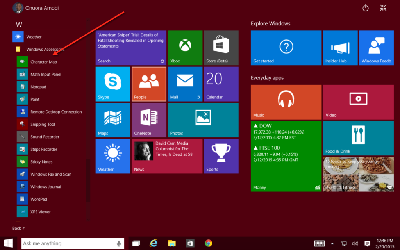Viewport: 400px width, 250px height.
Task: Launch Google Chrome from the taskbar
Action: click(x=209, y=243)
